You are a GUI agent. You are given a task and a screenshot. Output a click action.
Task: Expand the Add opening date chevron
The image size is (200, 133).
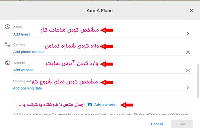(x=188, y=88)
